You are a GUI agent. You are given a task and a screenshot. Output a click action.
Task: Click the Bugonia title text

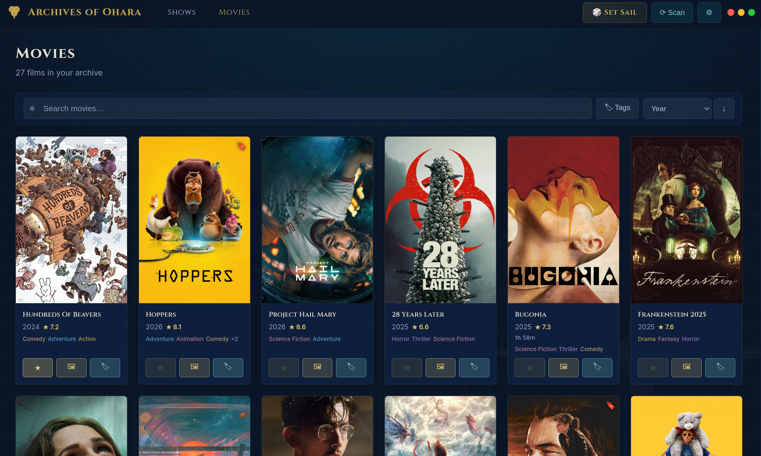(530, 314)
